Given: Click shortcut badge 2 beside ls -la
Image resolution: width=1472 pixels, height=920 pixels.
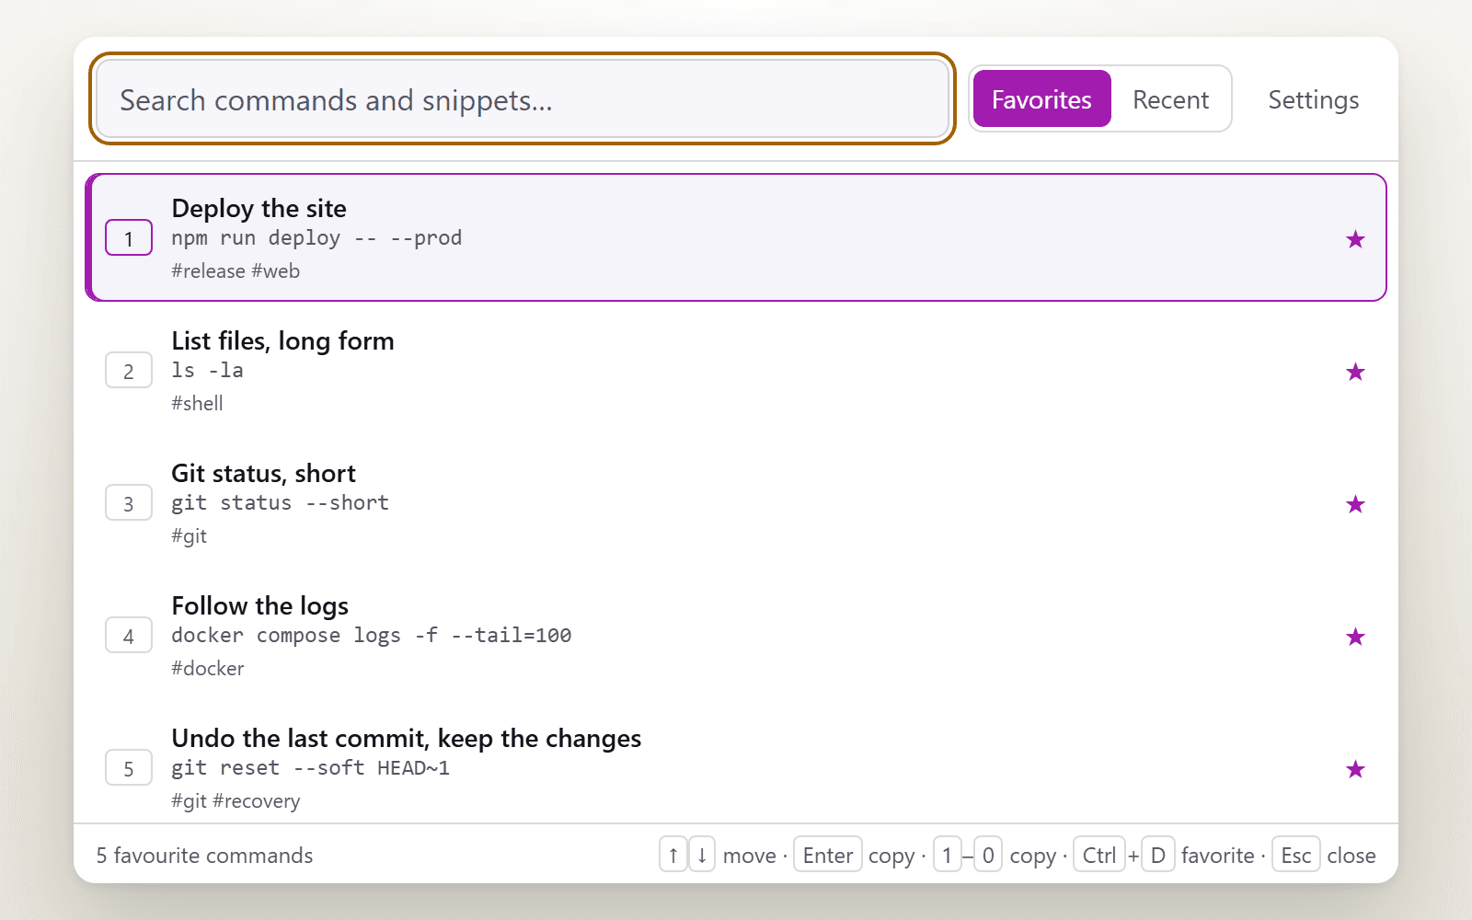Looking at the screenshot, I should click(x=129, y=371).
